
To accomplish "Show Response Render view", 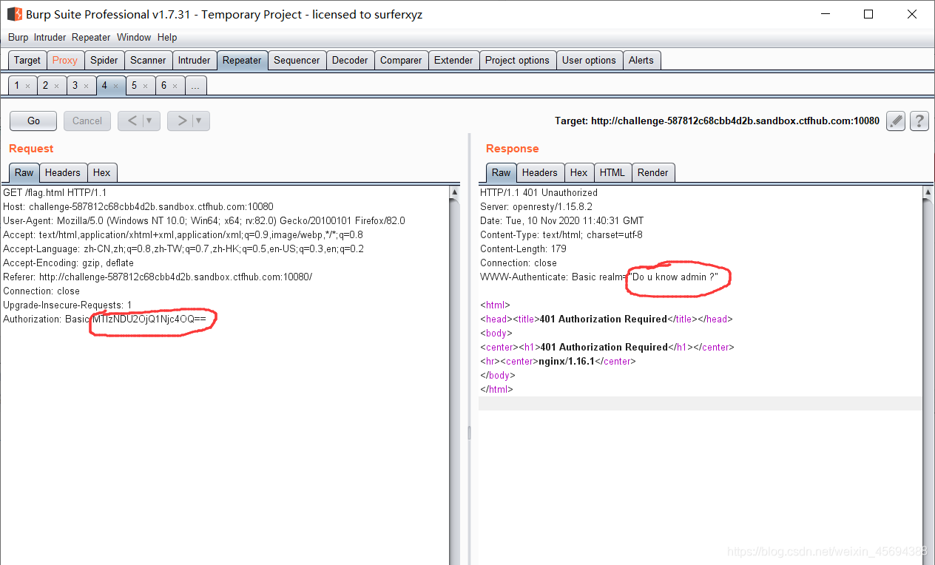I will point(653,172).
